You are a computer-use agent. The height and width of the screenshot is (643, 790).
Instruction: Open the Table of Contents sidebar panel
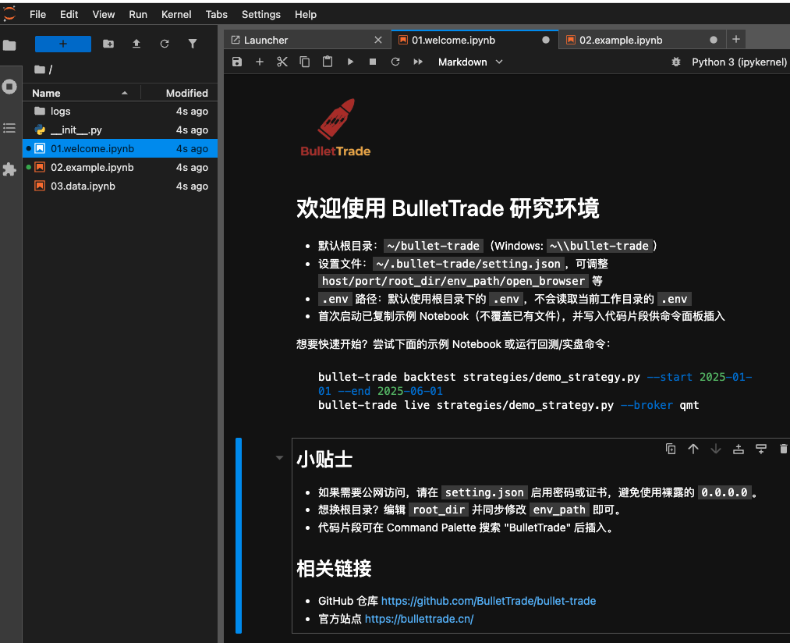[9, 128]
